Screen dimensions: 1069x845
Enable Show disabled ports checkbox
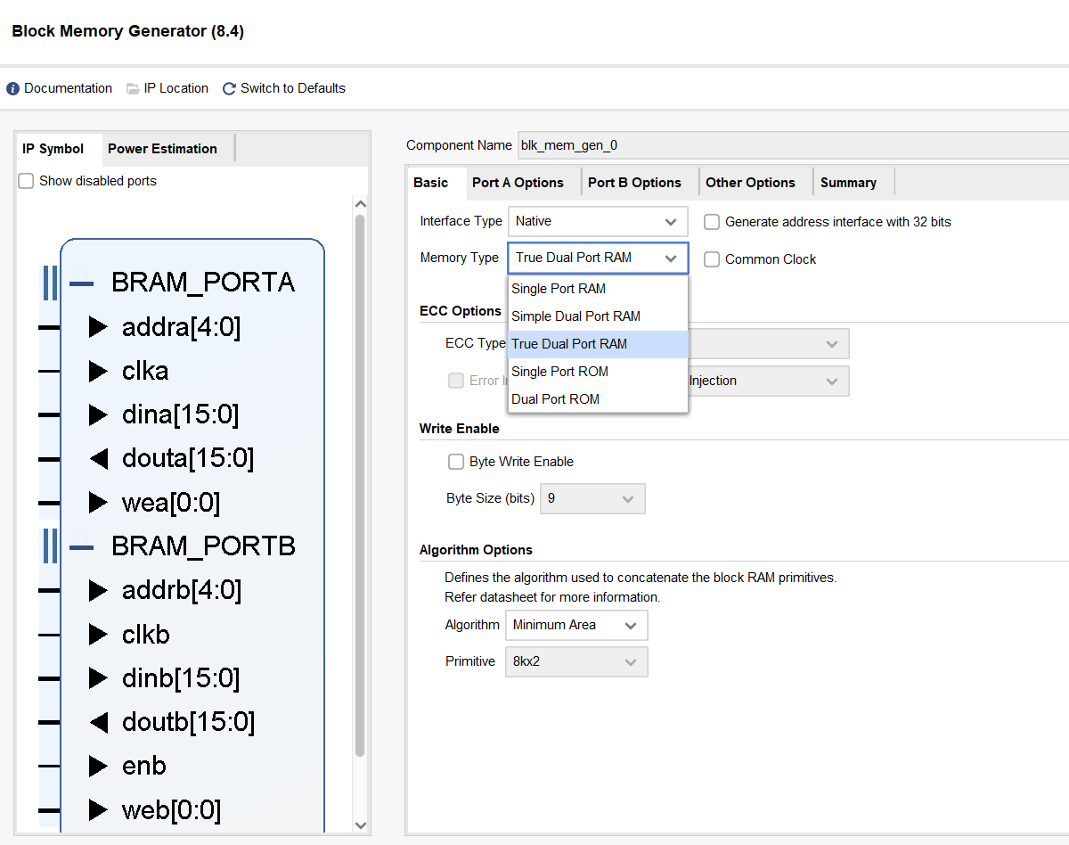[x=27, y=181]
